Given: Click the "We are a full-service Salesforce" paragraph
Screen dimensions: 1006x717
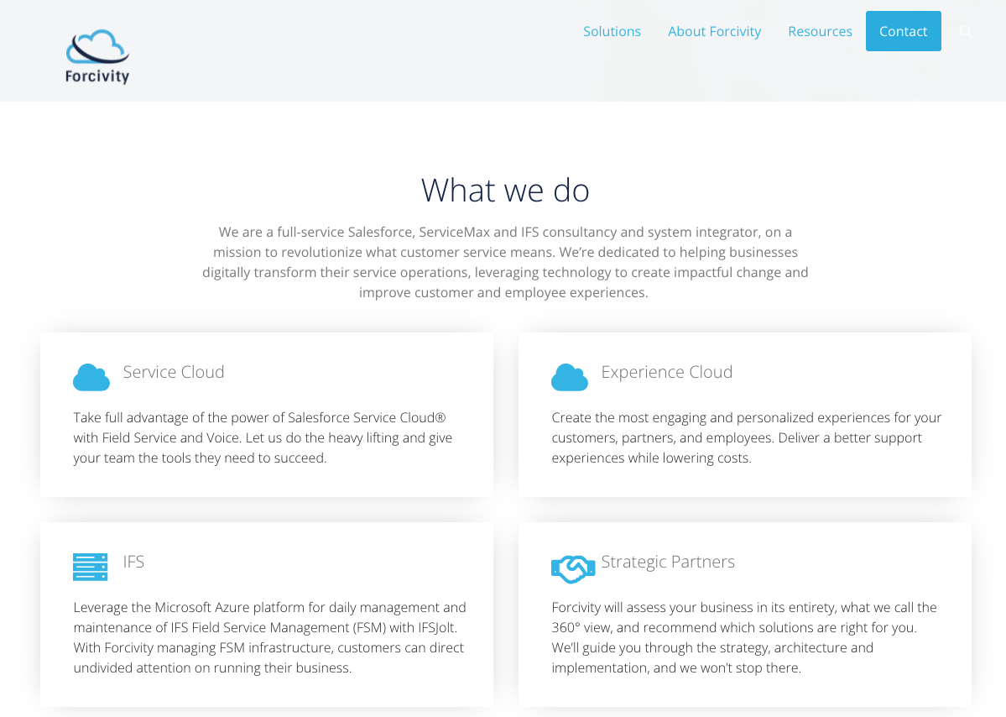Looking at the screenshot, I should coord(505,262).
